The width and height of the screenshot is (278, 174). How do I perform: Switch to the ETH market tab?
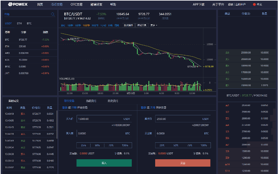tap(19, 23)
